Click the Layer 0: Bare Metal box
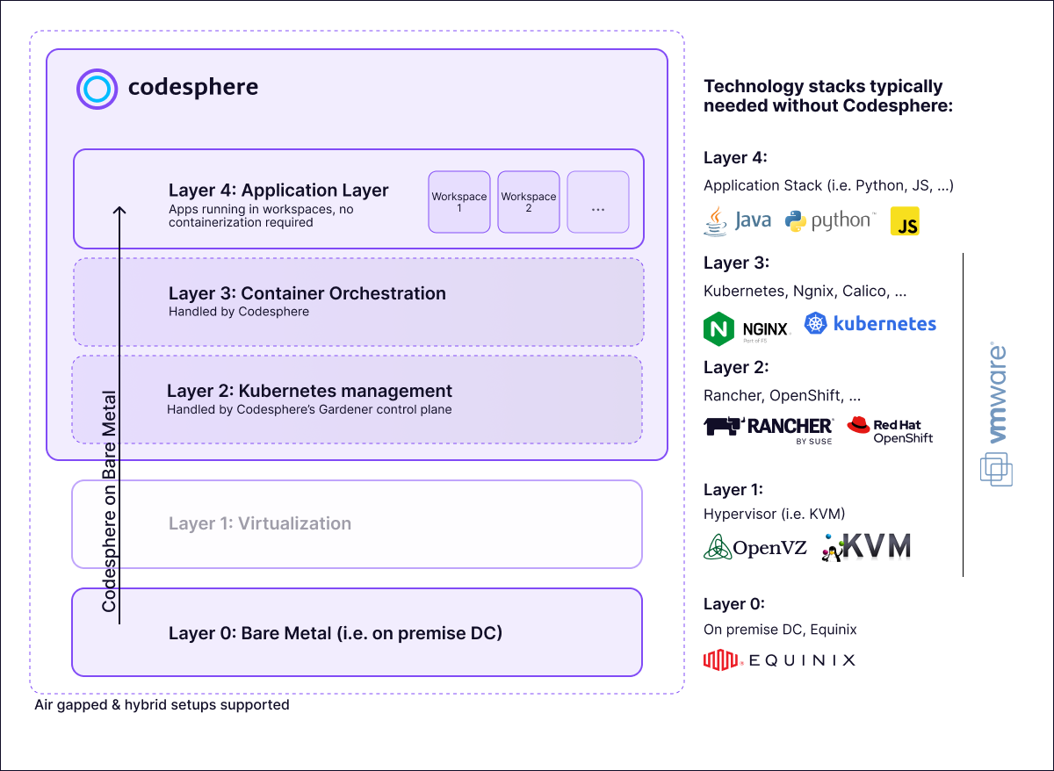Screen dimensions: 1054x771 click(x=357, y=632)
